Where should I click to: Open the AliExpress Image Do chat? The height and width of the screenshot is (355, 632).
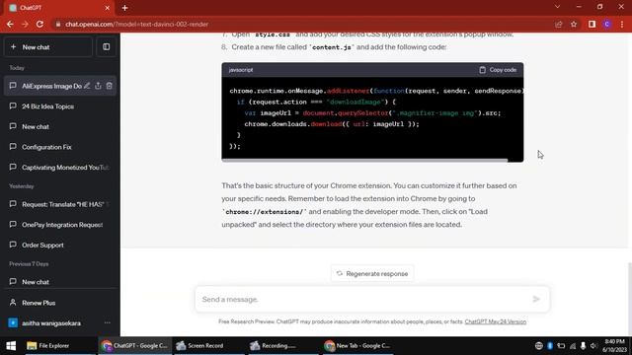point(51,86)
